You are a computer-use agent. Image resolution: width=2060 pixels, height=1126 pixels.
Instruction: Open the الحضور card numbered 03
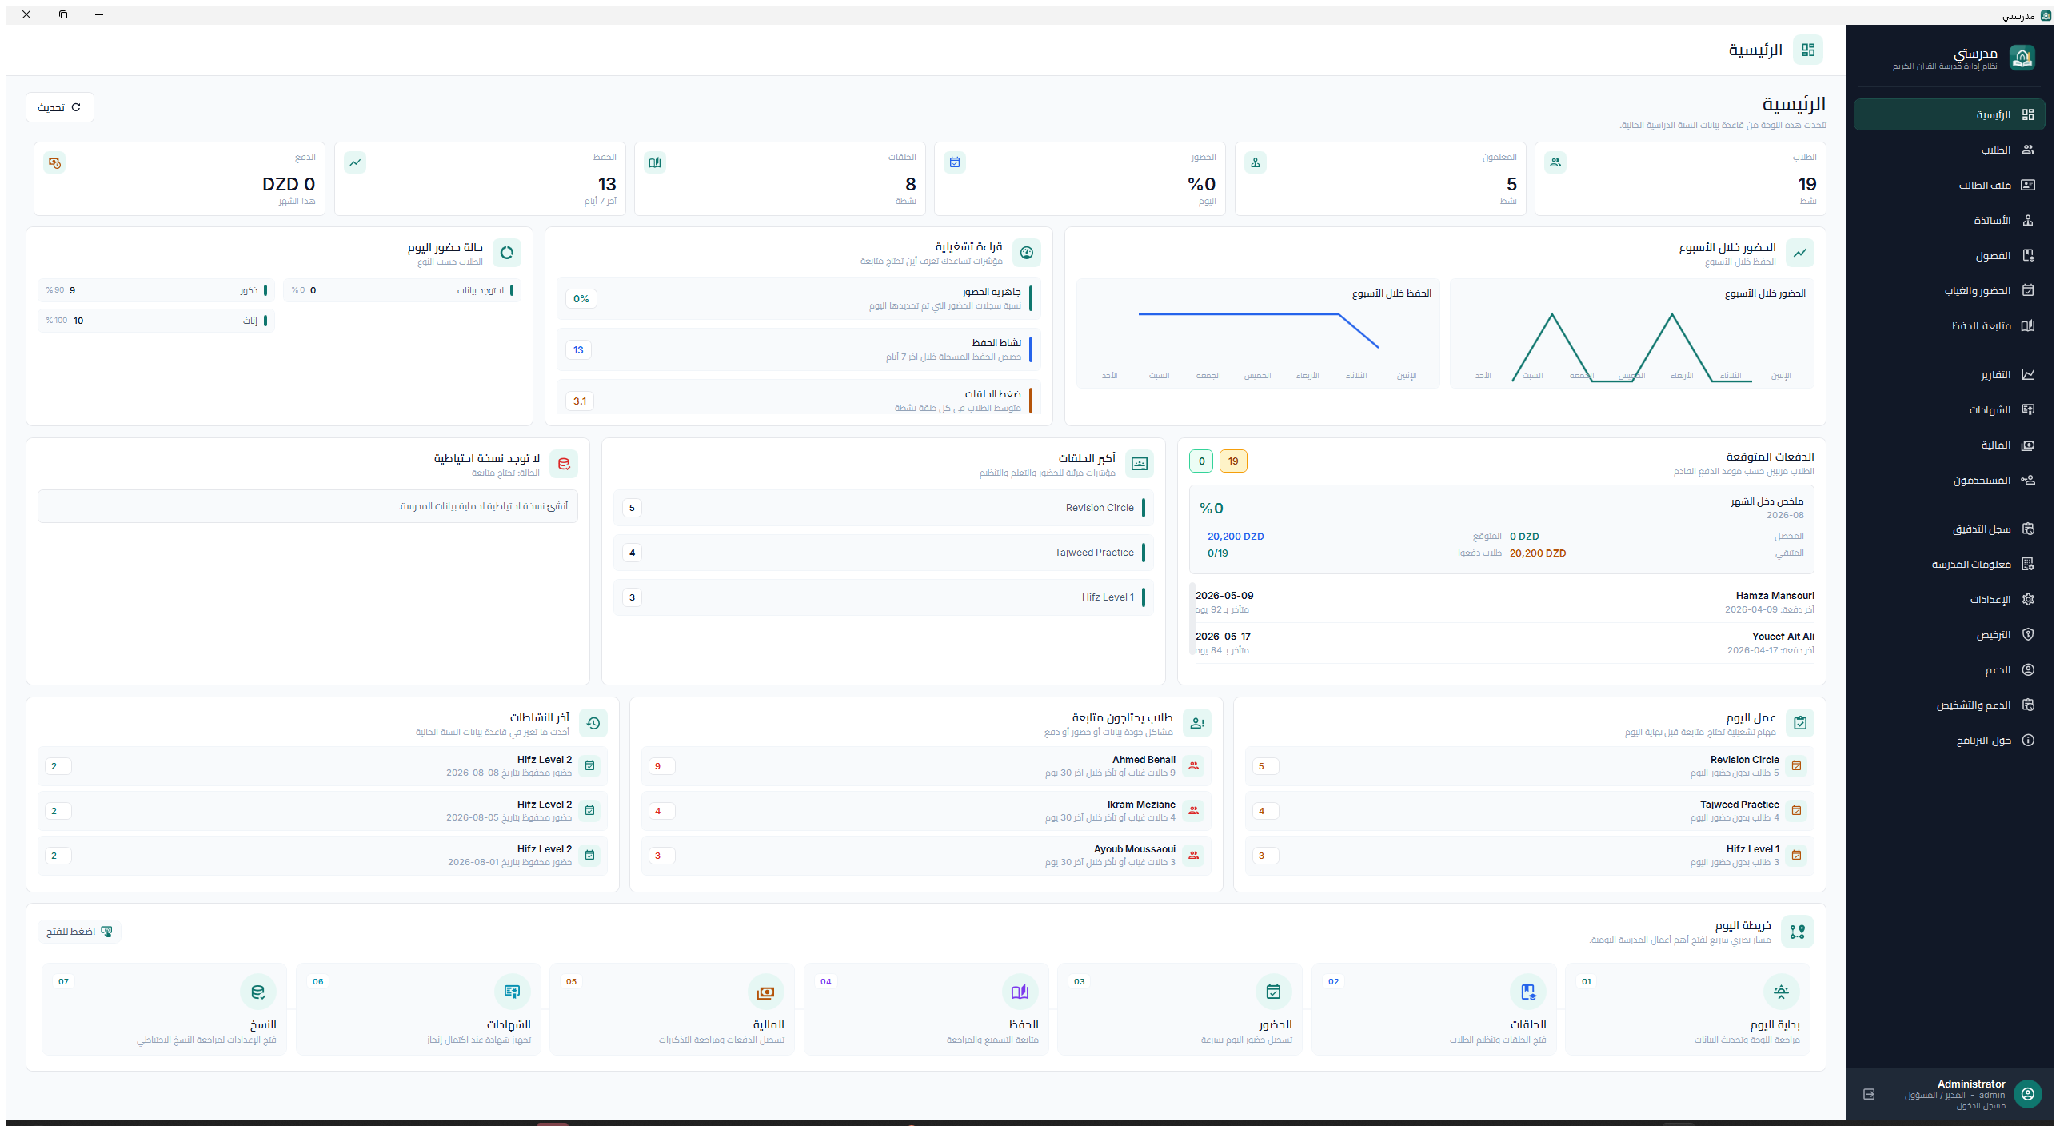(x=1180, y=1009)
